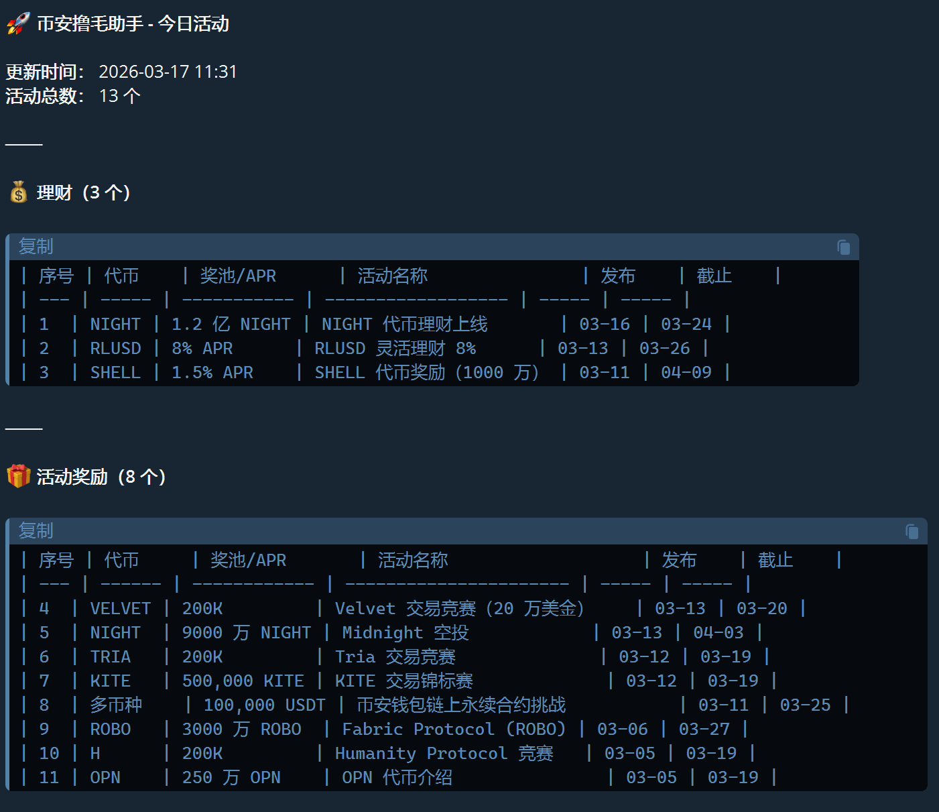939x812 pixels.
Task: Click the rocket emoji in the title
Action: coord(18,23)
